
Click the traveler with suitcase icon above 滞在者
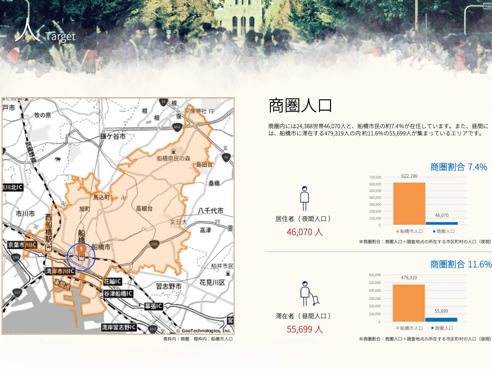point(309,294)
